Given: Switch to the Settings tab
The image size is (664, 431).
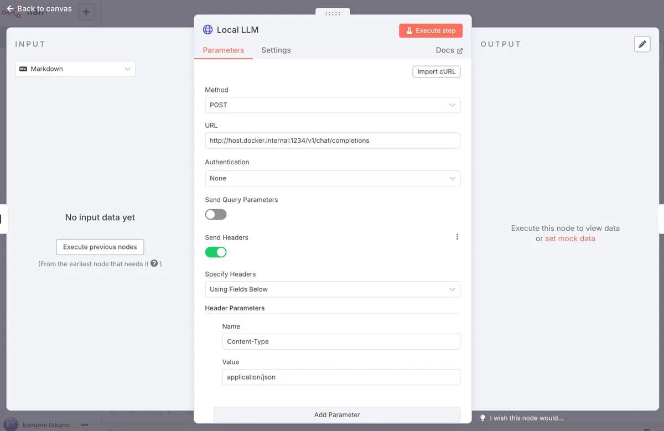Looking at the screenshot, I should (276, 50).
